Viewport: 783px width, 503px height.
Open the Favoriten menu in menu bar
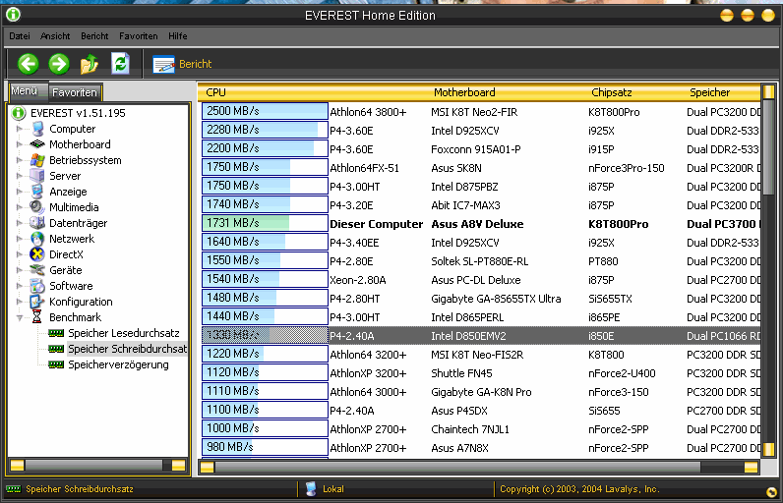point(139,36)
